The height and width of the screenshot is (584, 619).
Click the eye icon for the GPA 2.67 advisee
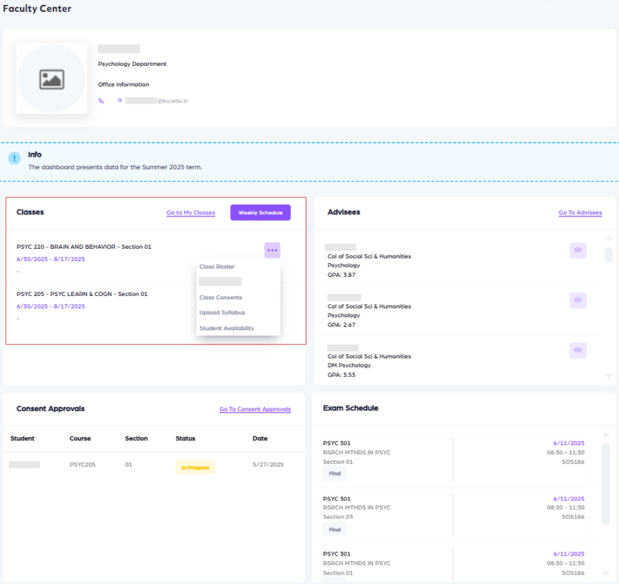coord(578,300)
